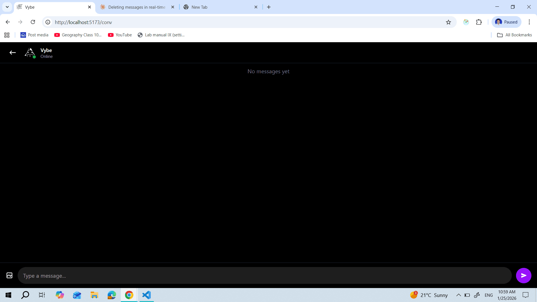Expand hidden icons in the system tray
Screen dimensions: 537x302
[x=458, y=295]
